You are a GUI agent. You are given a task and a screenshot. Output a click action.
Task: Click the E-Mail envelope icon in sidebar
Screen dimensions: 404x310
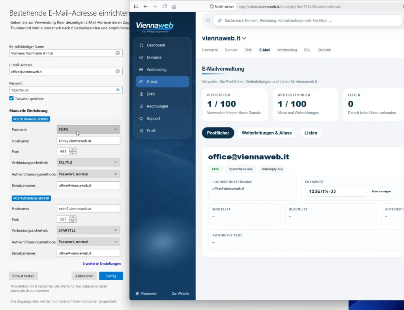pos(141,82)
